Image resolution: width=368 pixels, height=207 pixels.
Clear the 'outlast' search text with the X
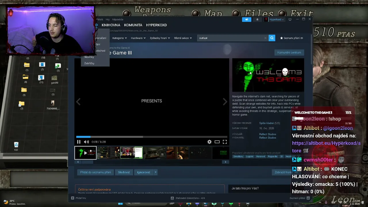pyautogui.click(x=265, y=38)
